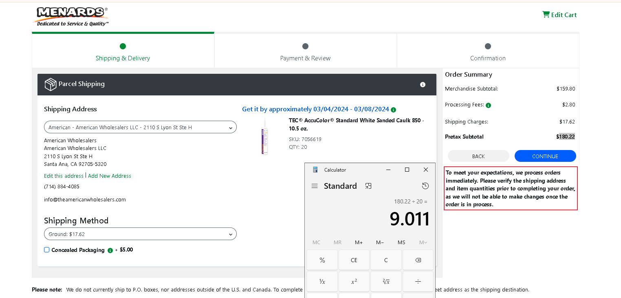Screen dimensions: 621x298
Task: Click the Calculator result 9.011
Action: click(x=410, y=219)
